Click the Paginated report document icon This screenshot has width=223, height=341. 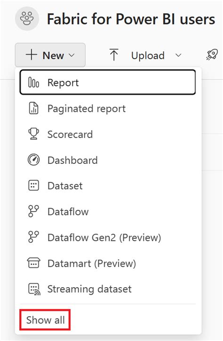[x=33, y=108]
